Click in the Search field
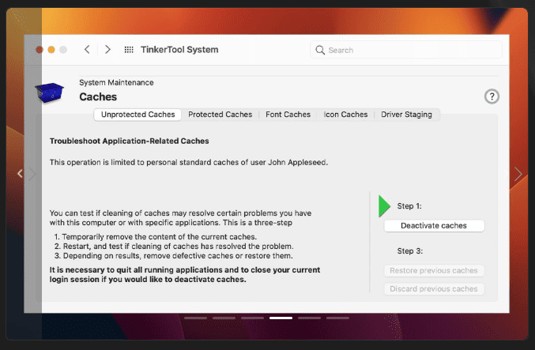 click(406, 50)
